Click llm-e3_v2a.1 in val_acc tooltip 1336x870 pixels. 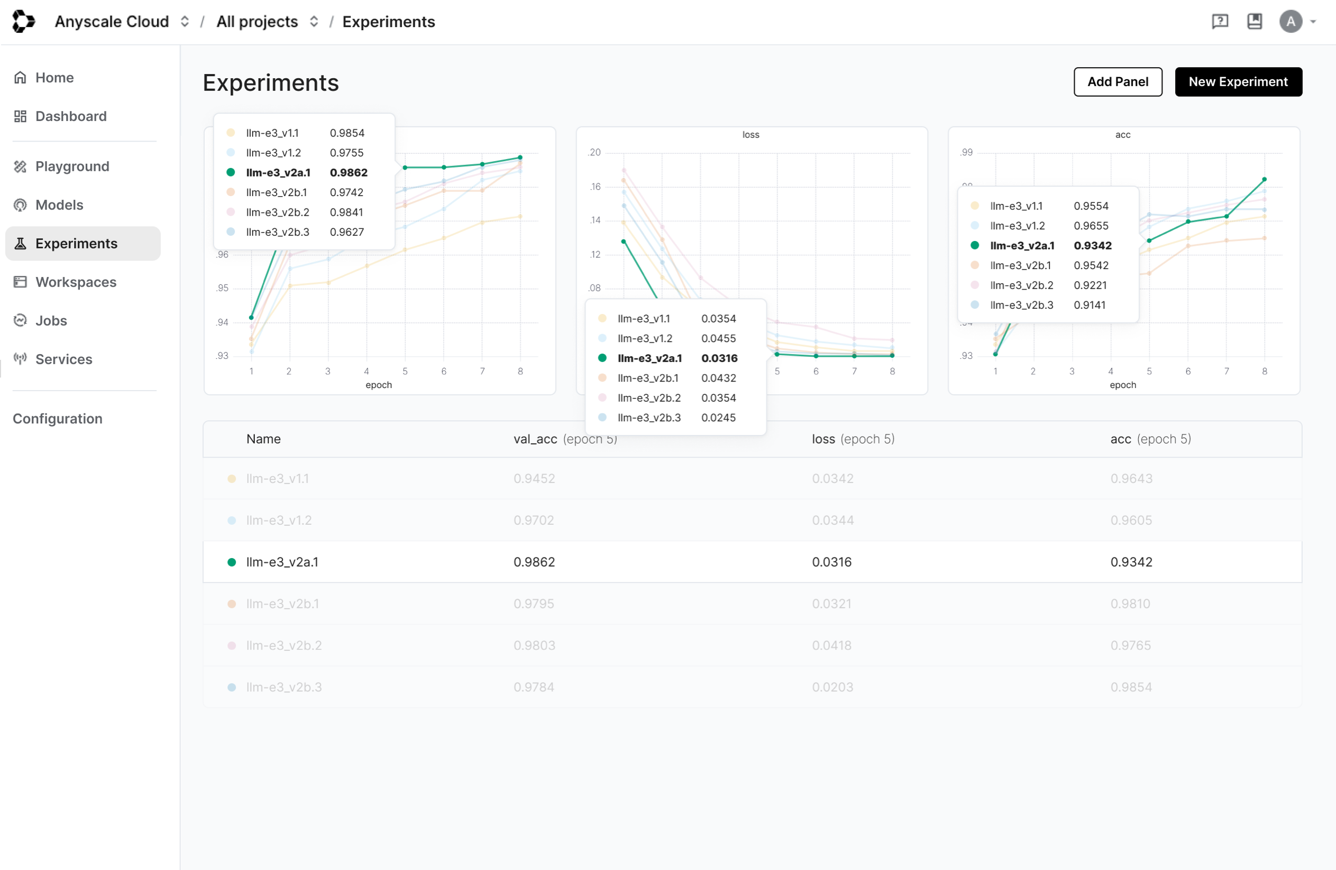pyautogui.click(x=278, y=172)
